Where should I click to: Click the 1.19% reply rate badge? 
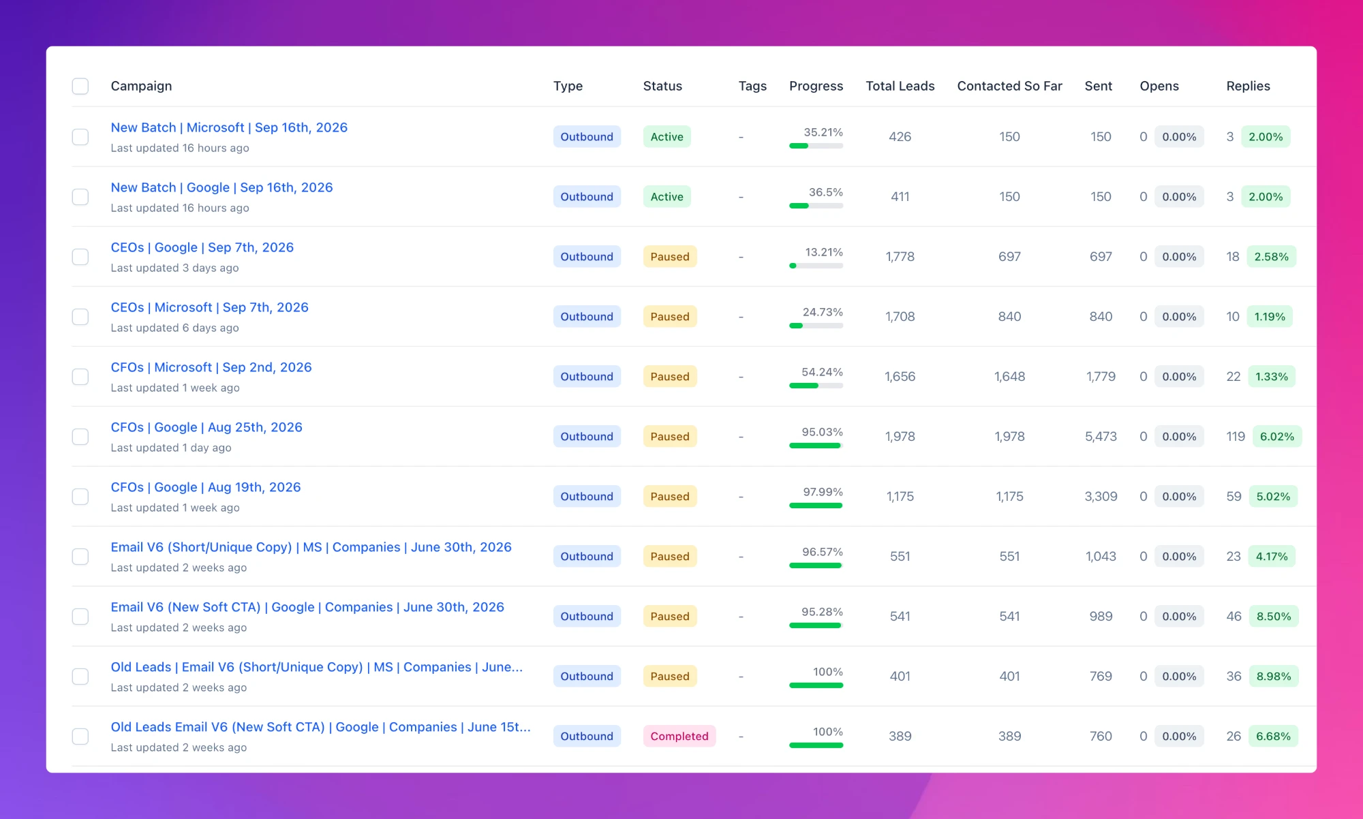1270,317
